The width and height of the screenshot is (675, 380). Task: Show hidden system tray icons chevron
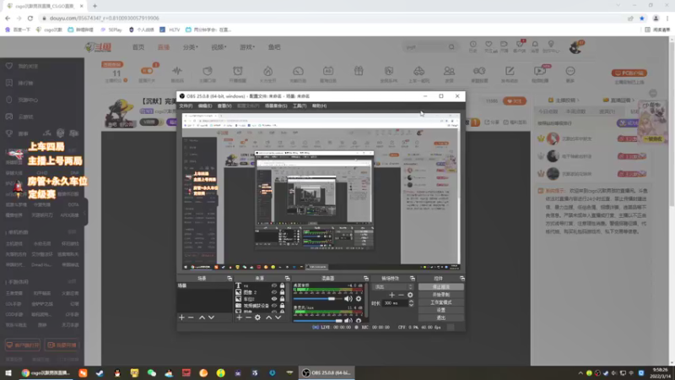coord(580,373)
